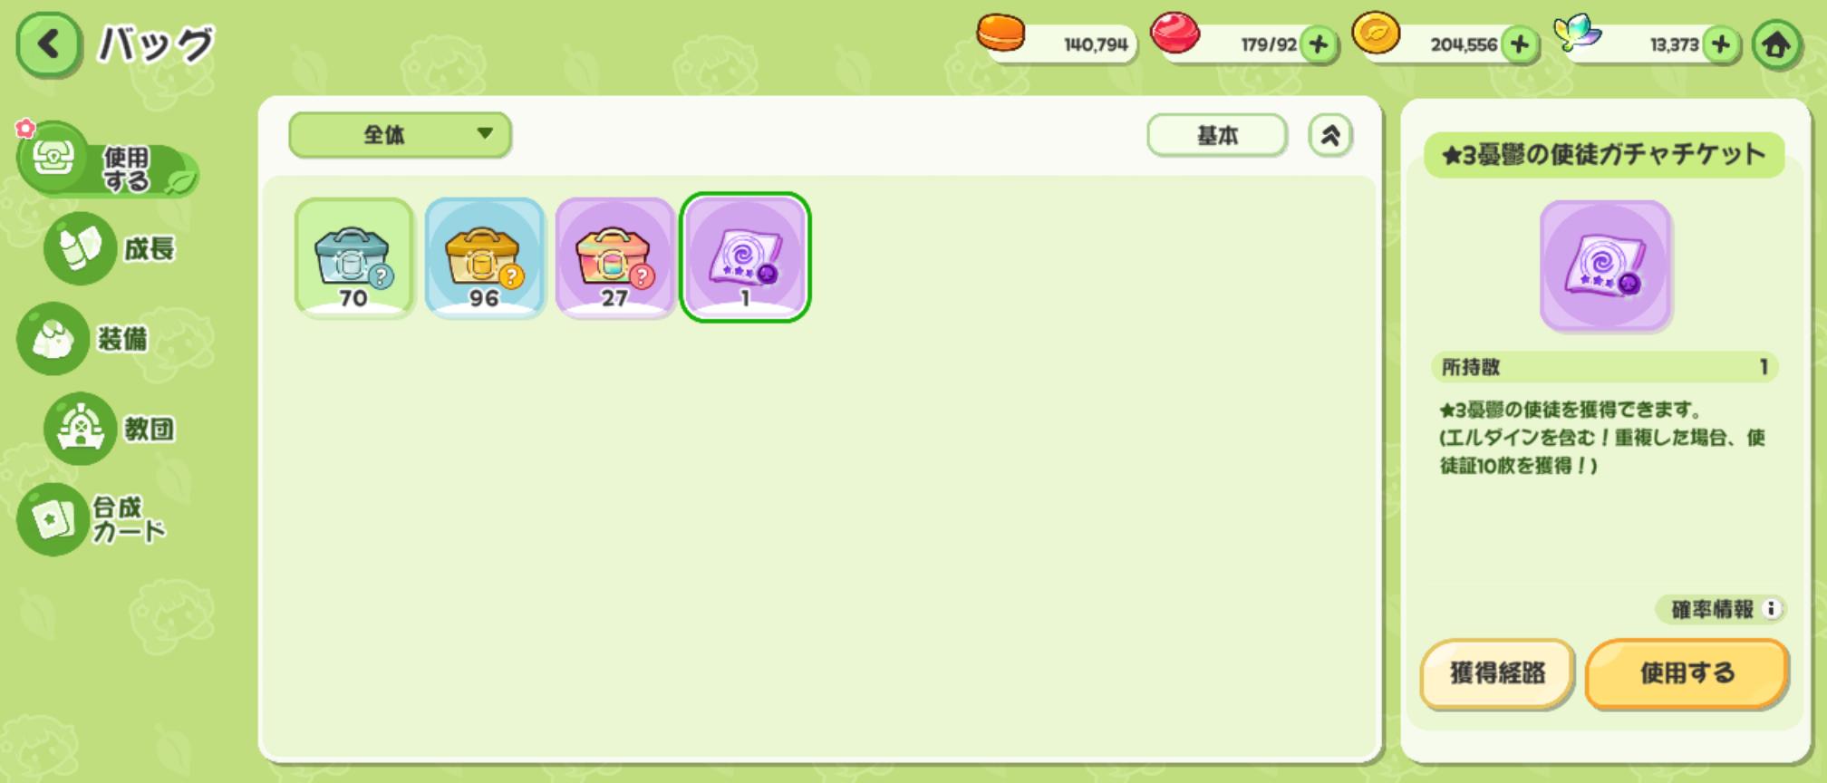Viewport: 1827px width, 783px height.
Task: Open the home screen icon
Action: [x=1776, y=44]
